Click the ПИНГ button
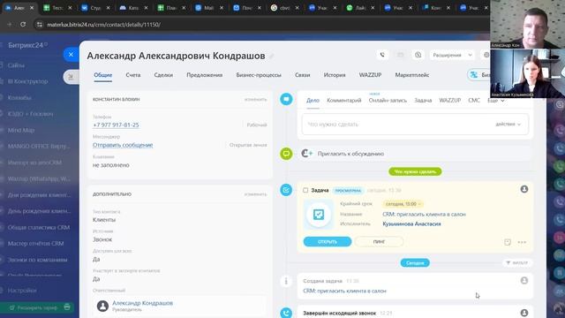 pyautogui.click(x=379, y=241)
